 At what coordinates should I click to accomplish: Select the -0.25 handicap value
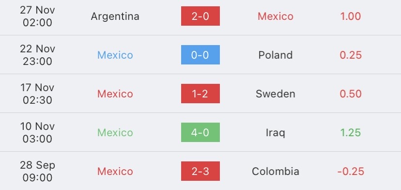[351, 171]
